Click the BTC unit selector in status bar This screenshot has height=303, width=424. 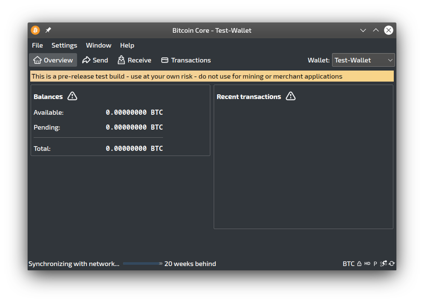[x=349, y=264]
